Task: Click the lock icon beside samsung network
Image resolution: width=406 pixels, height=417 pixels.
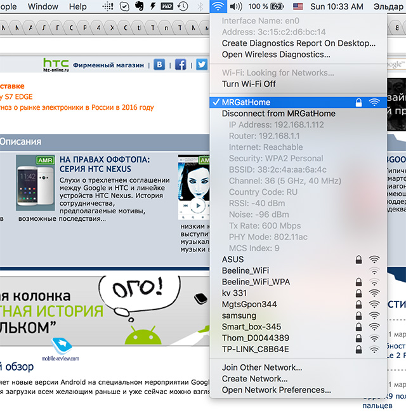Action: (358, 315)
